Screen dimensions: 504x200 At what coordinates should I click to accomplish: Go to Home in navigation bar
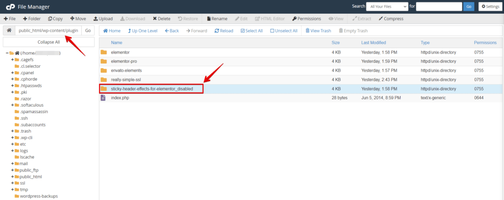tap(112, 31)
